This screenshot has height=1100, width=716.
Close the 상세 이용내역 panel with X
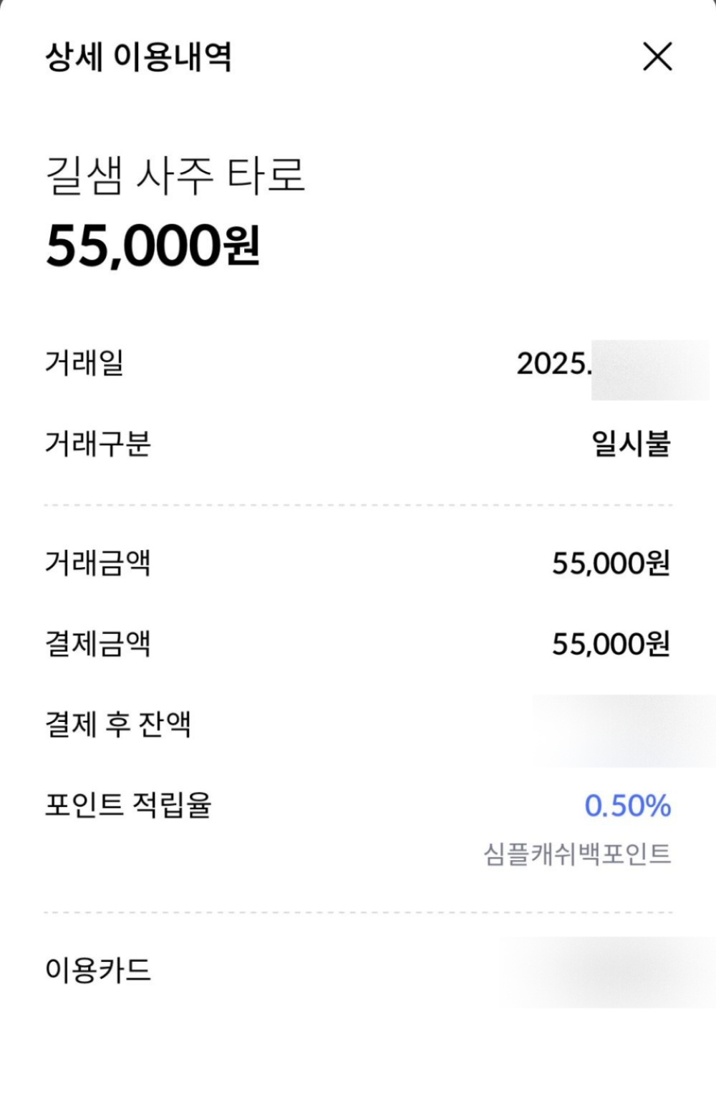(x=657, y=57)
